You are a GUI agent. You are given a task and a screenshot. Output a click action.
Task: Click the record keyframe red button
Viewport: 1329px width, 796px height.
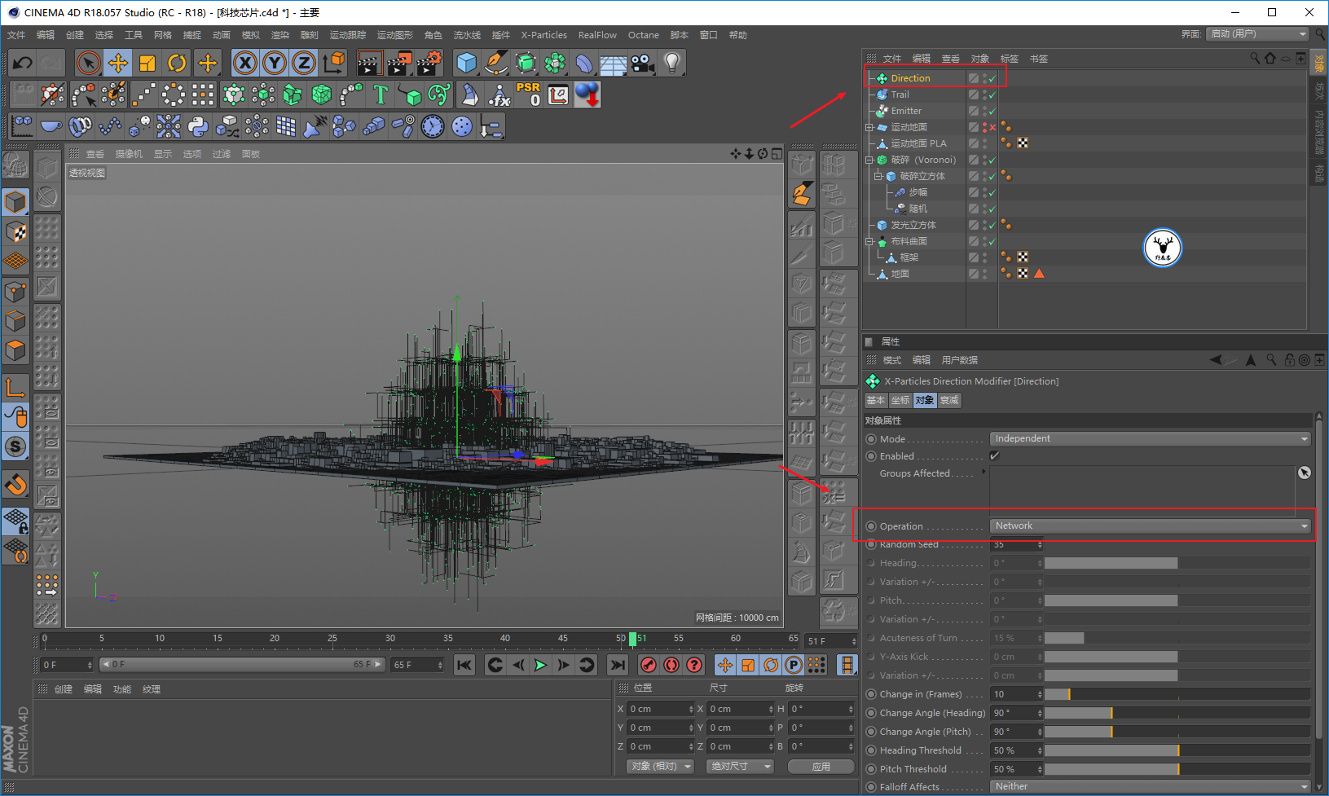coord(649,665)
